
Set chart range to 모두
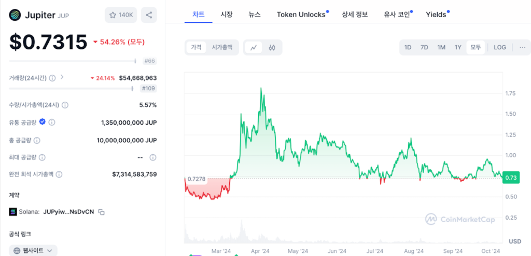pos(476,47)
